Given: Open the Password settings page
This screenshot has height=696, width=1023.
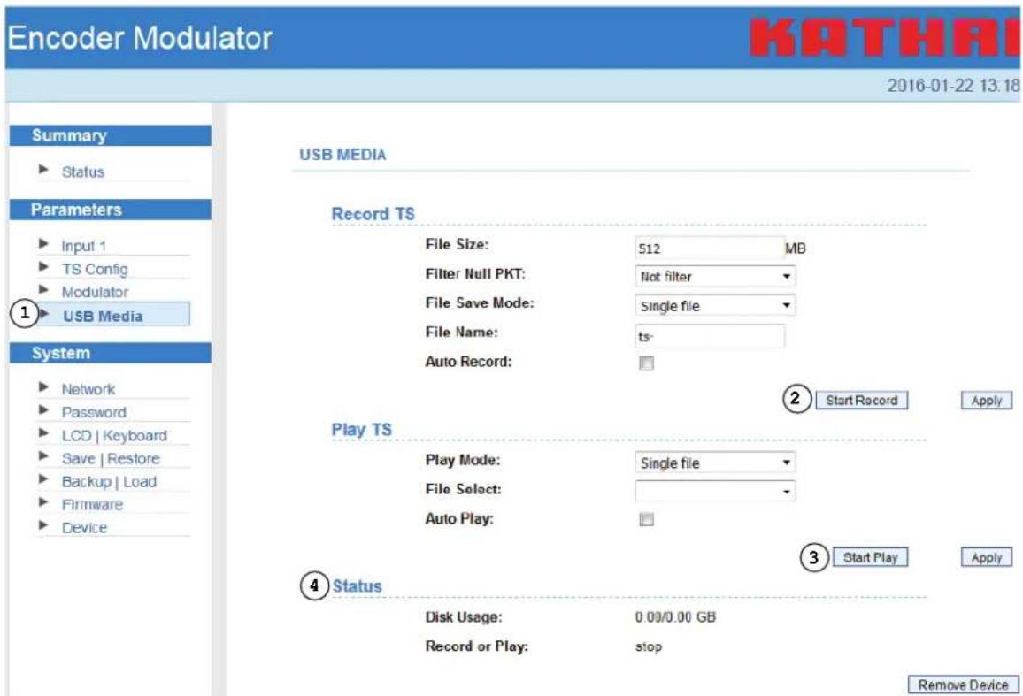Looking at the screenshot, I should click(94, 412).
